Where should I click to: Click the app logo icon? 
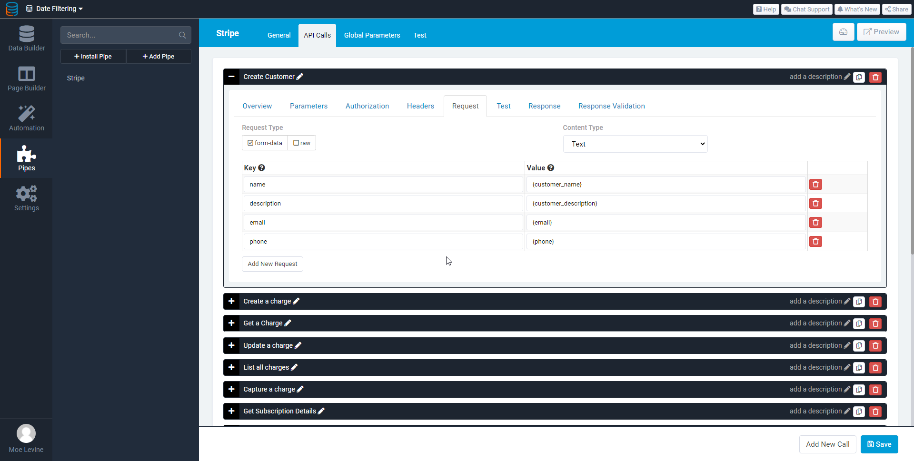point(12,9)
